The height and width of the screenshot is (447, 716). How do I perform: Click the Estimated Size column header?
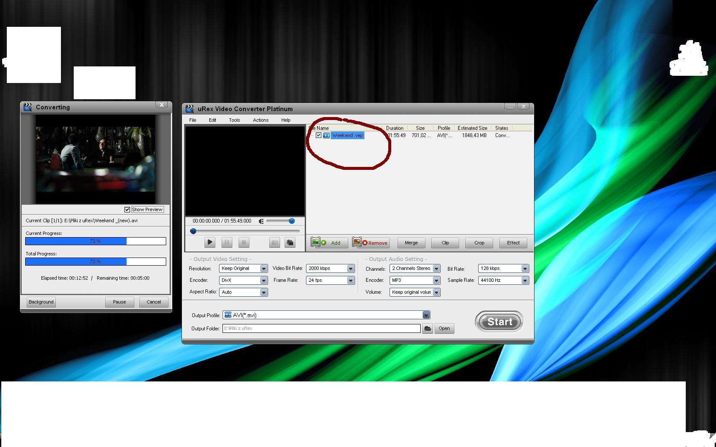pos(472,128)
